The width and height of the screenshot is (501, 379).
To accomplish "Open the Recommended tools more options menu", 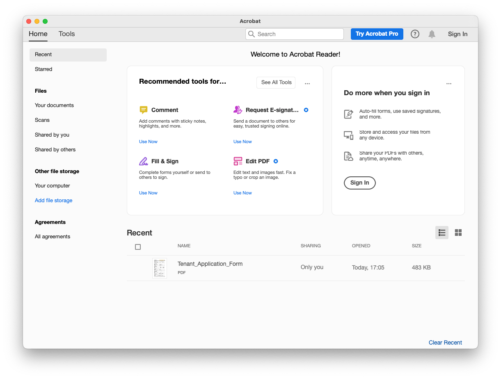I will [x=307, y=84].
